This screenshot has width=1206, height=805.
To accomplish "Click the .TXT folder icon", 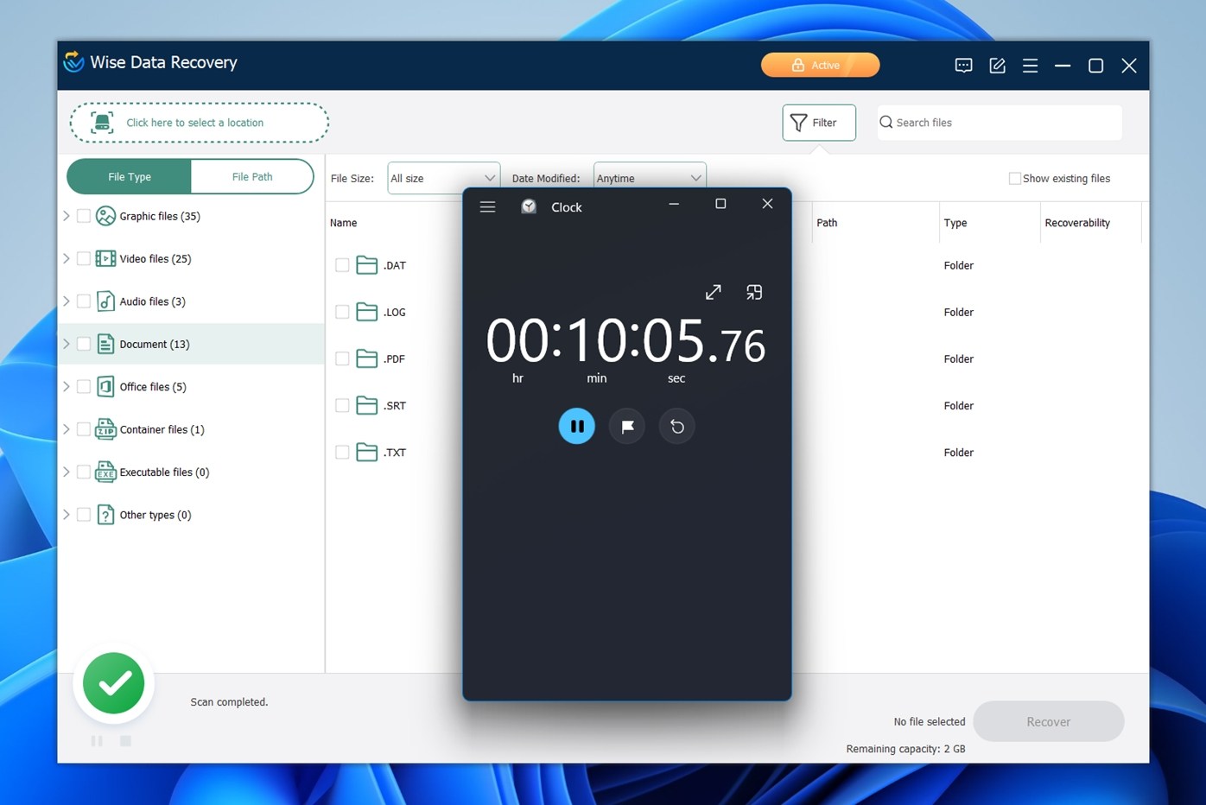I will tap(367, 452).
